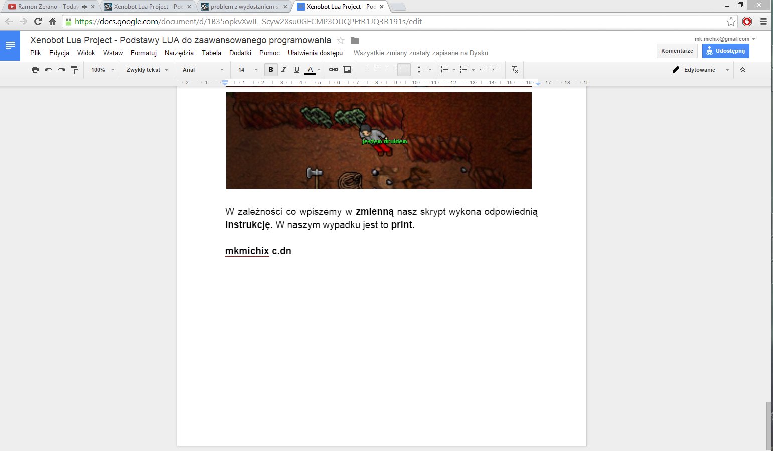The height and width of the screenshot is (451, 773).
Task: Increase the indent
Action: pyautogui.click(x=496, y=70)
